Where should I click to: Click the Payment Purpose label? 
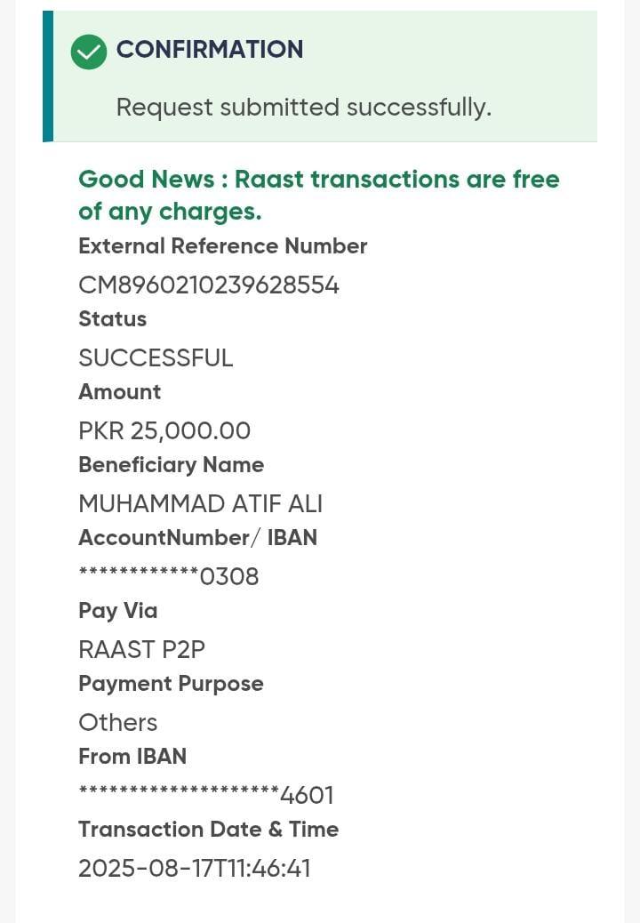(171, 684)
